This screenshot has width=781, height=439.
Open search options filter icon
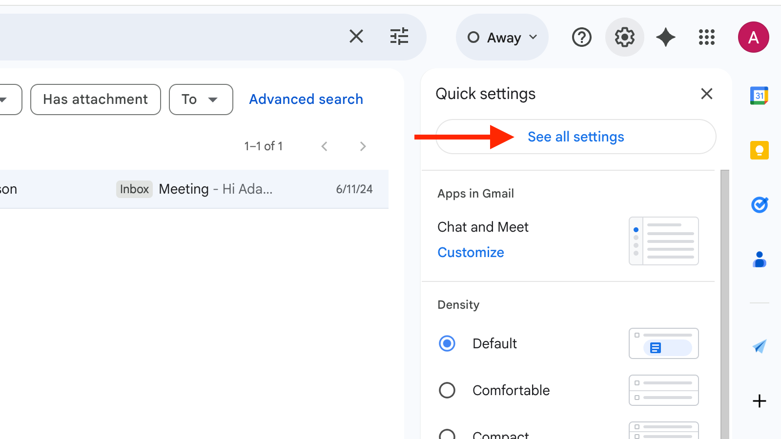tap(399, 37)
